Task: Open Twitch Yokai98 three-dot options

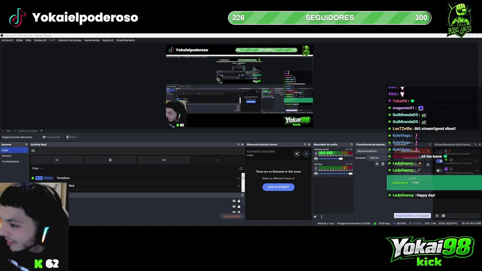Action: pos(477,171)
